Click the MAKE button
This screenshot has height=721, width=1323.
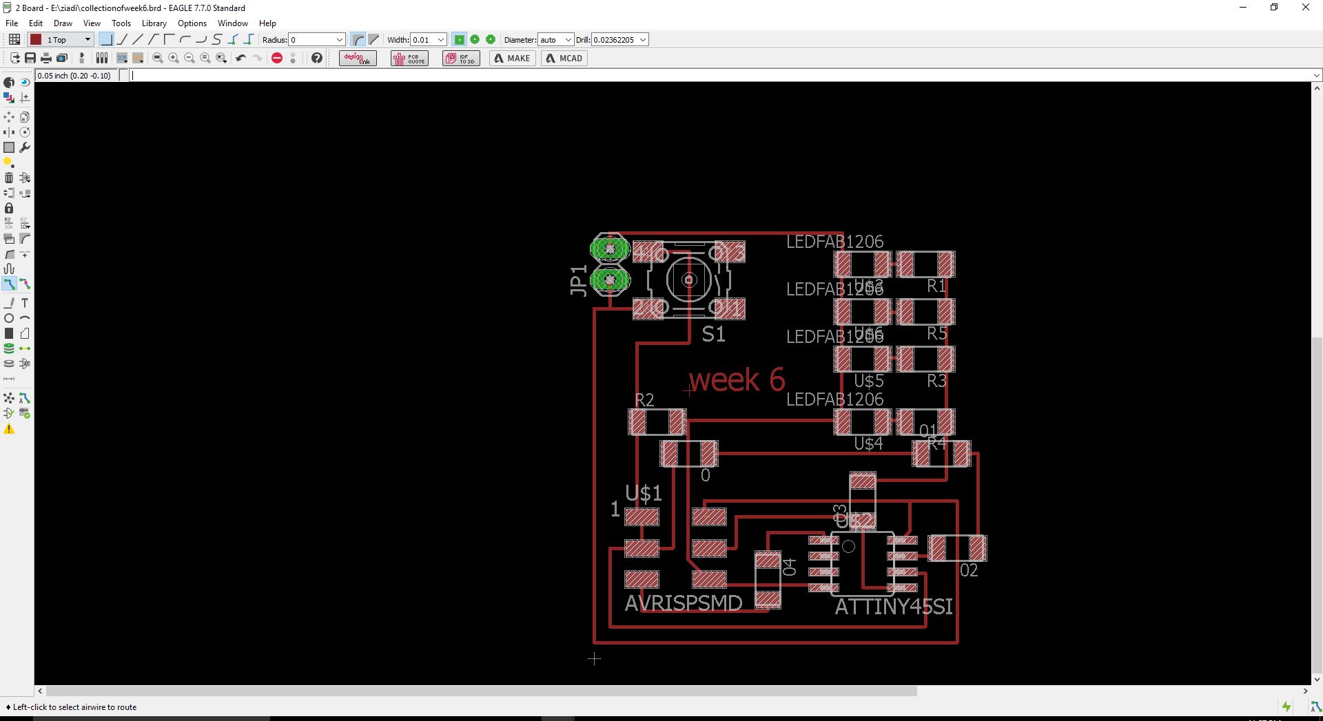tap(512, 59)
